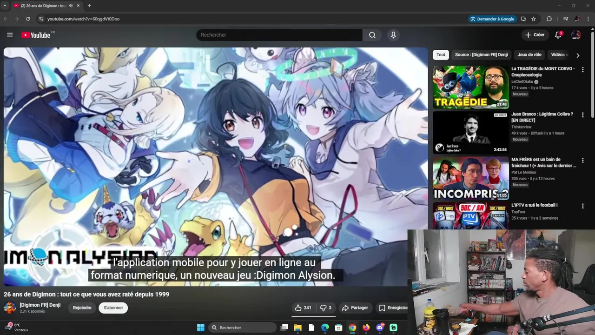The width and height of the screenshot is (595, 335).
Task: Open the YouTube account avatar menu
Action: point(576,35)
